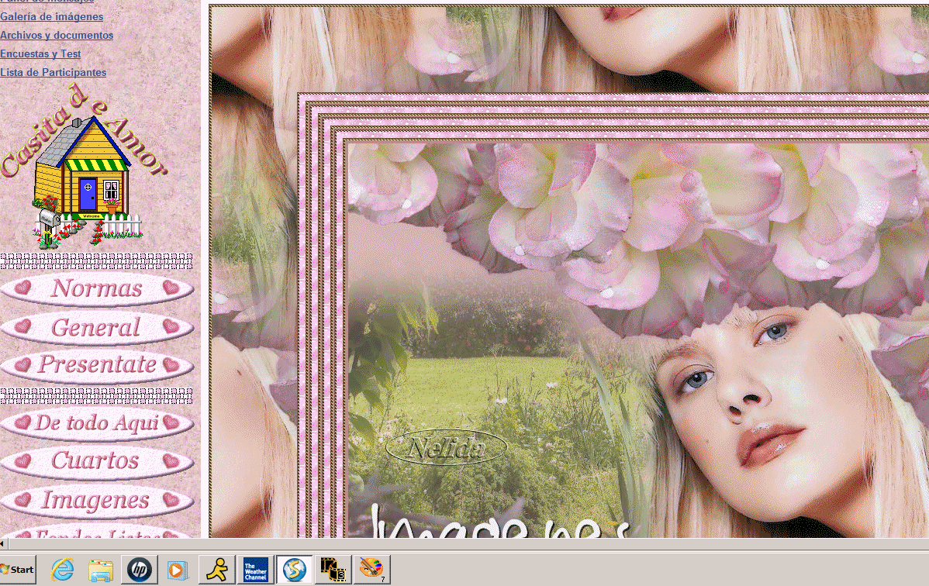Go to the Presentate section
Image resolution: width=929 pixels, height=586 pixels.
coord(97,364)
